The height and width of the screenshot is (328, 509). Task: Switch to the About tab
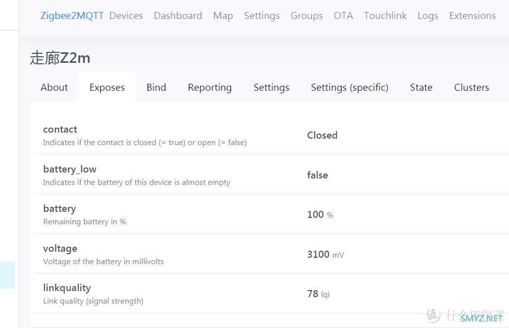click(x=54, y=87)
